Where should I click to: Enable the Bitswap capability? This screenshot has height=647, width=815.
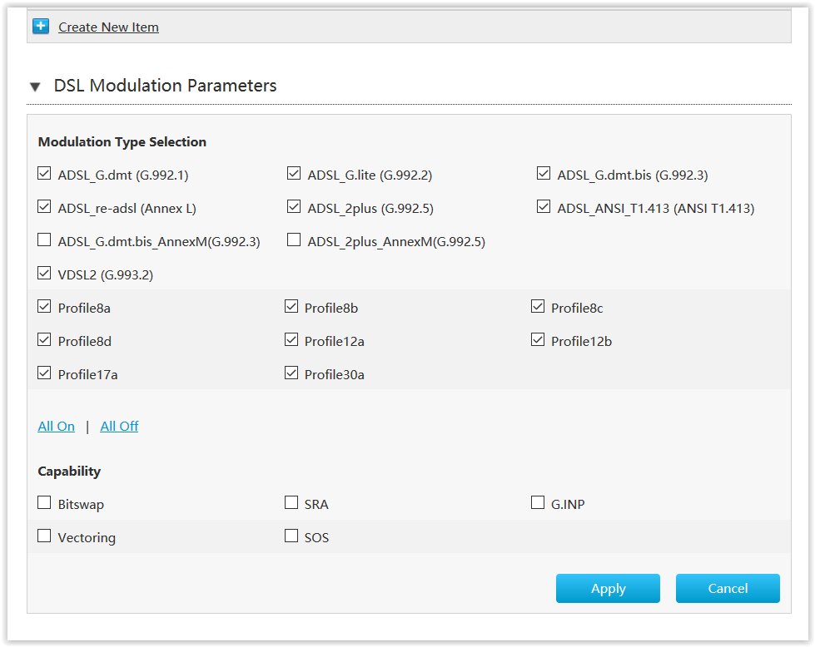[x=44, y=503]
